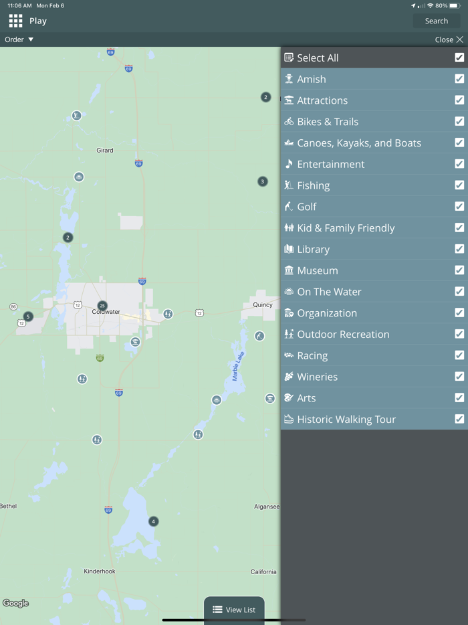The height and width of the screenshot is (625, 468).
Task: Uncheck the Attractions checkbox
Action: coord(459,100)
